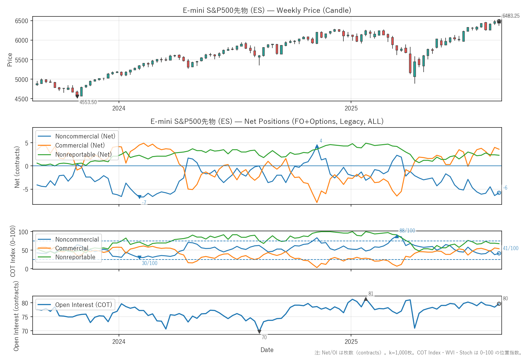Click the Open Interest (contracts) y-axis label
Image resolution: width=527 pixels, height=359 pixels.
(16, 316)
